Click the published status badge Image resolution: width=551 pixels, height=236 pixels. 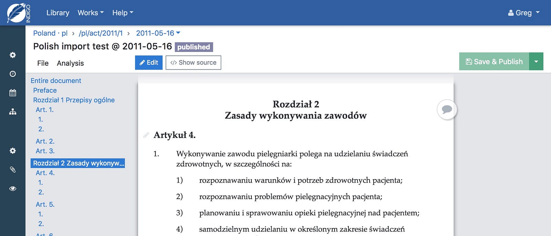194,47
